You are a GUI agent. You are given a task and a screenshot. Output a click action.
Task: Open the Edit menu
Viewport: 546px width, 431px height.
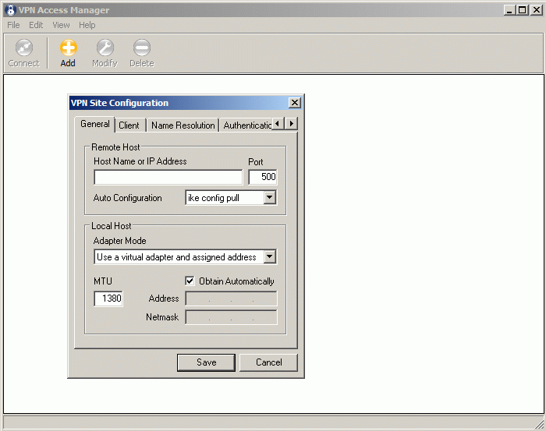tap(36, 25)
